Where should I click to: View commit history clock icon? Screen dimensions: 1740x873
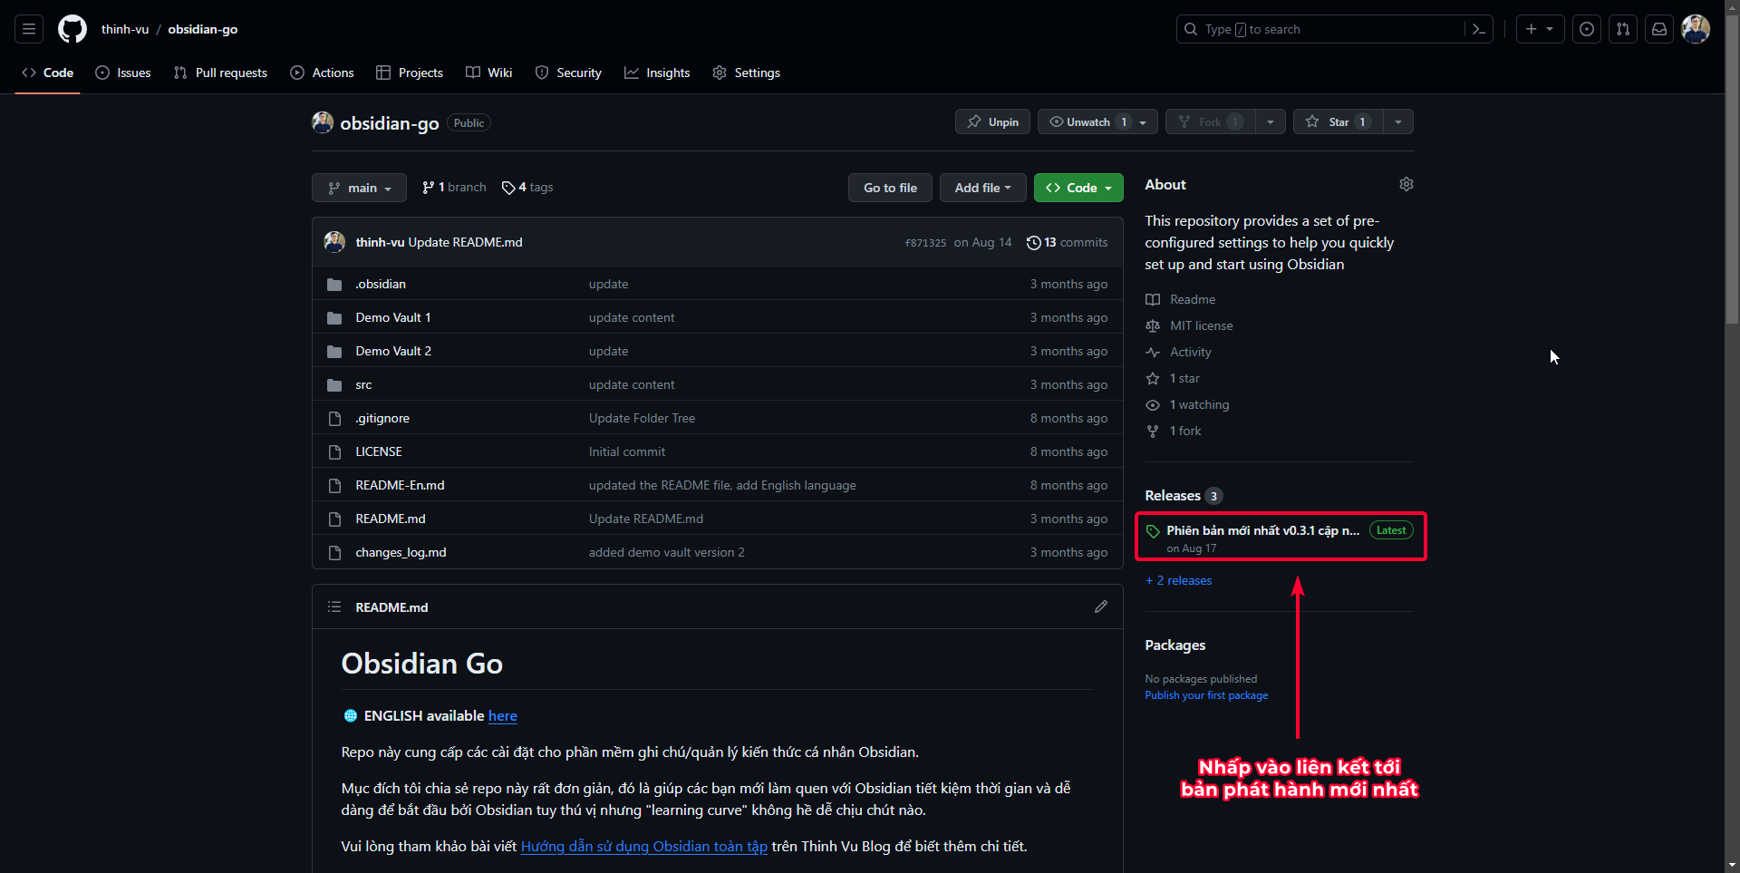coord(1033,242)
